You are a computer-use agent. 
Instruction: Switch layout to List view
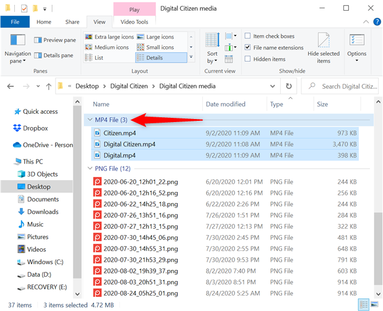pyautogui.click(x=94, y=58)
